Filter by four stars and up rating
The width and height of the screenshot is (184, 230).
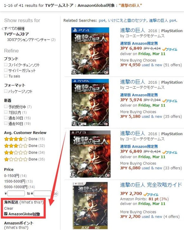[x=24, y=139]
